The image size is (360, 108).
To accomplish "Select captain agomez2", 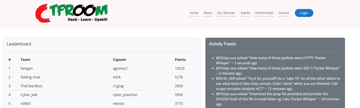I will (x=120, y=69).
